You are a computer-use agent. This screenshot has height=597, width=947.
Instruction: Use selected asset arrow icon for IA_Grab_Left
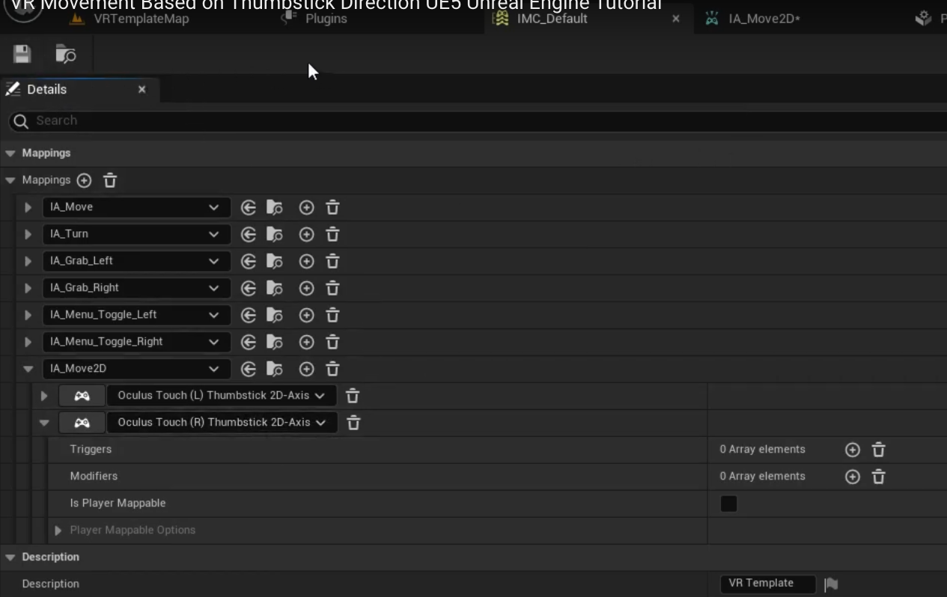pyautogui.click(x=249, y=261)
